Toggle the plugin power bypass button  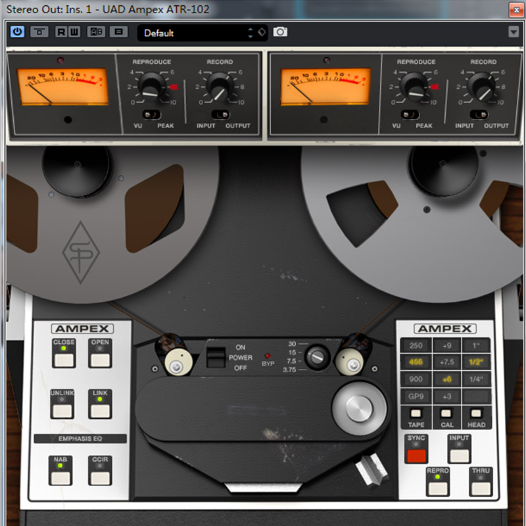click(17, 32)
